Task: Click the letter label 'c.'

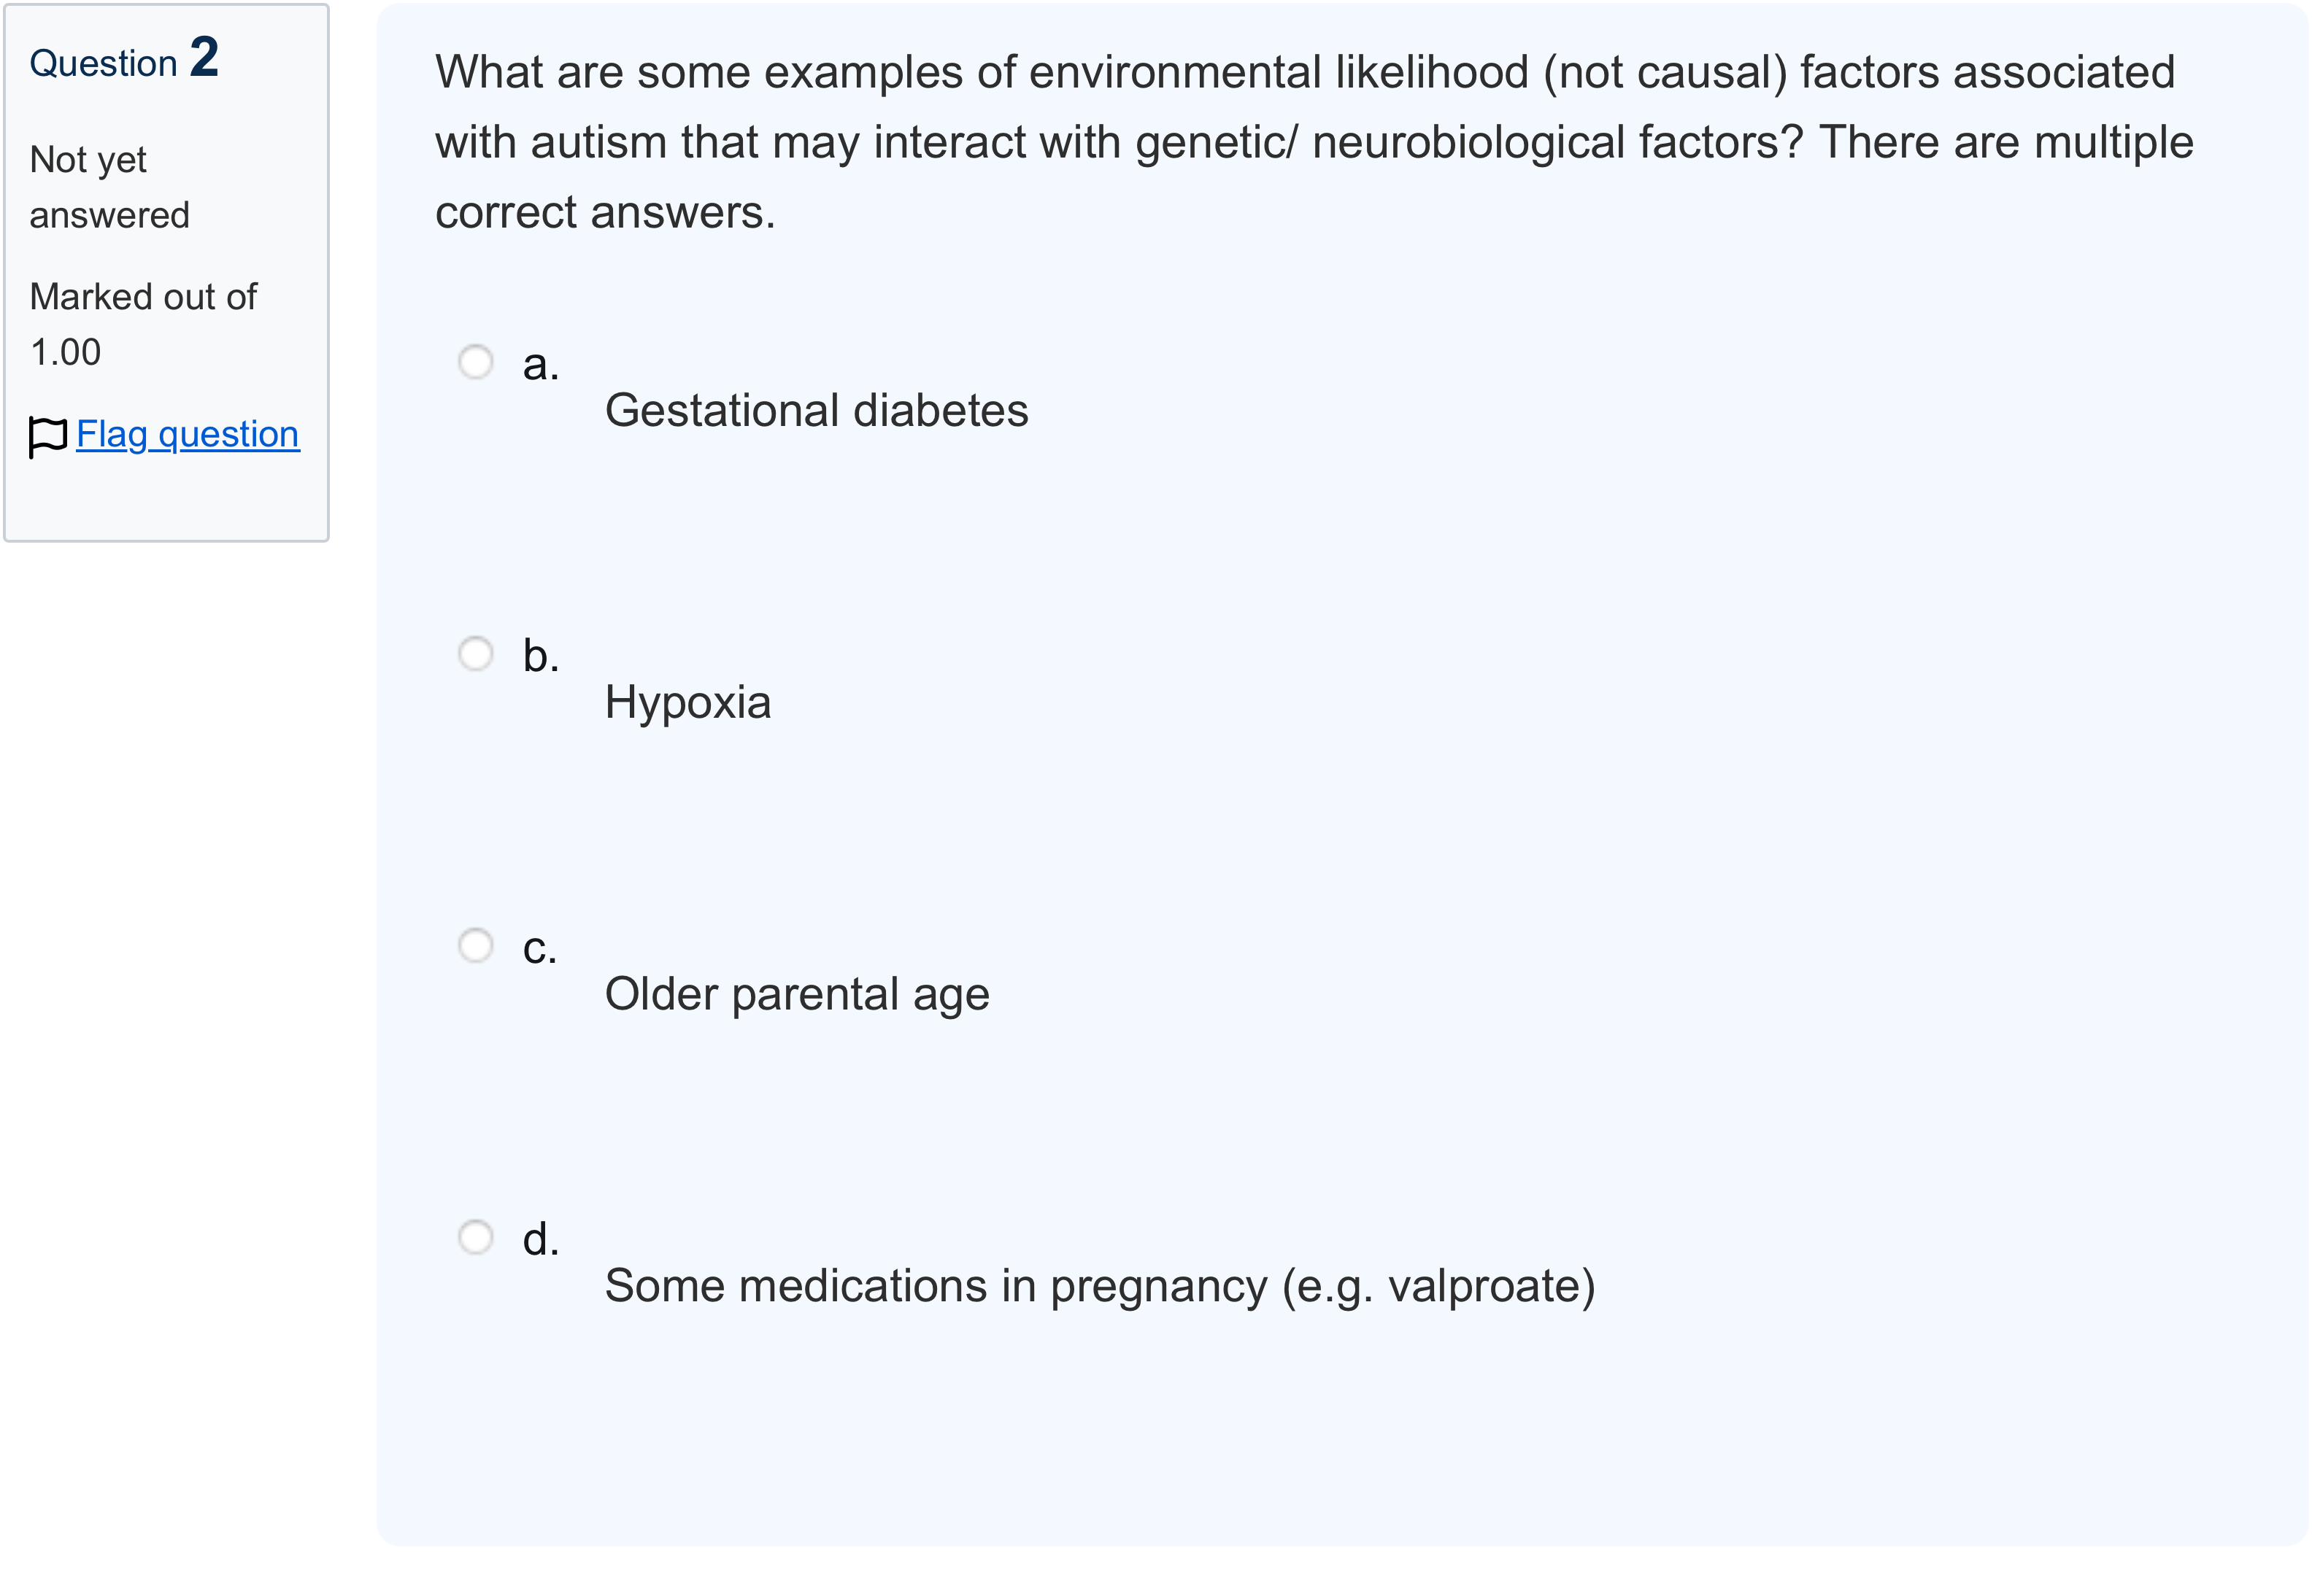Action: click(x=539, y=948)
